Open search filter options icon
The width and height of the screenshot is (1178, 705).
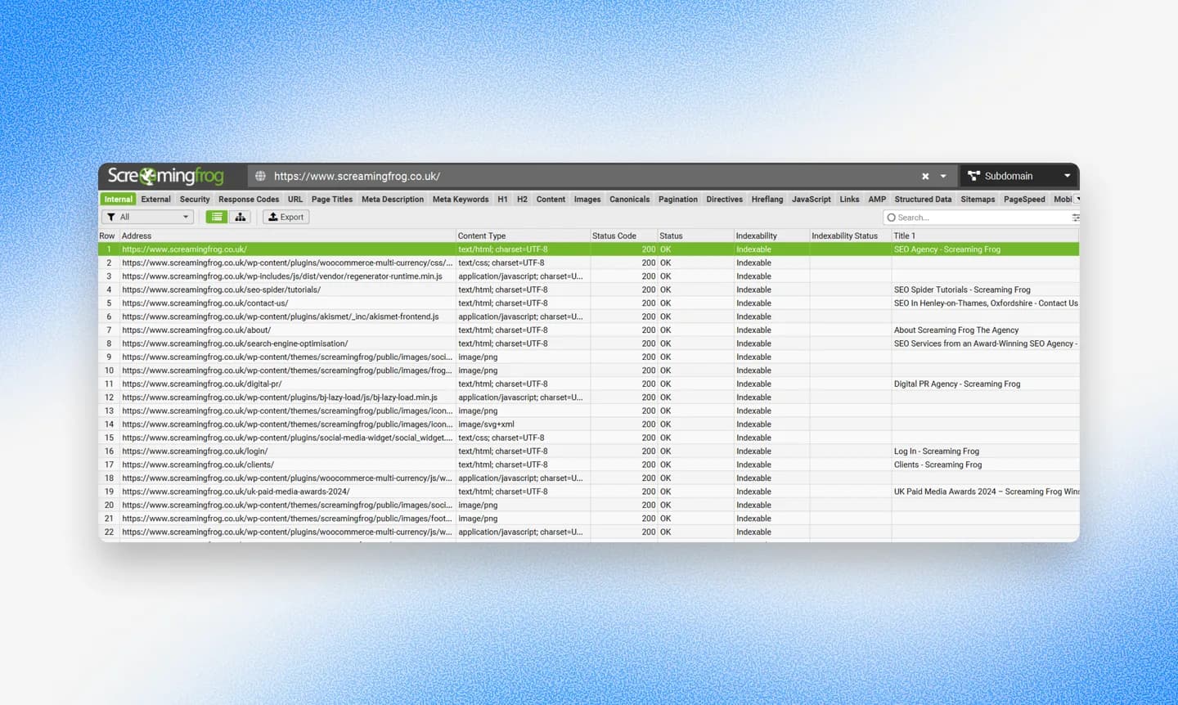point(1076,218)
